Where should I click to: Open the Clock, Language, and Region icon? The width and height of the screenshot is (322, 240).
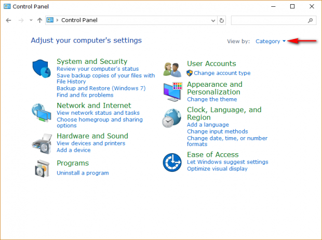[172, 118]
